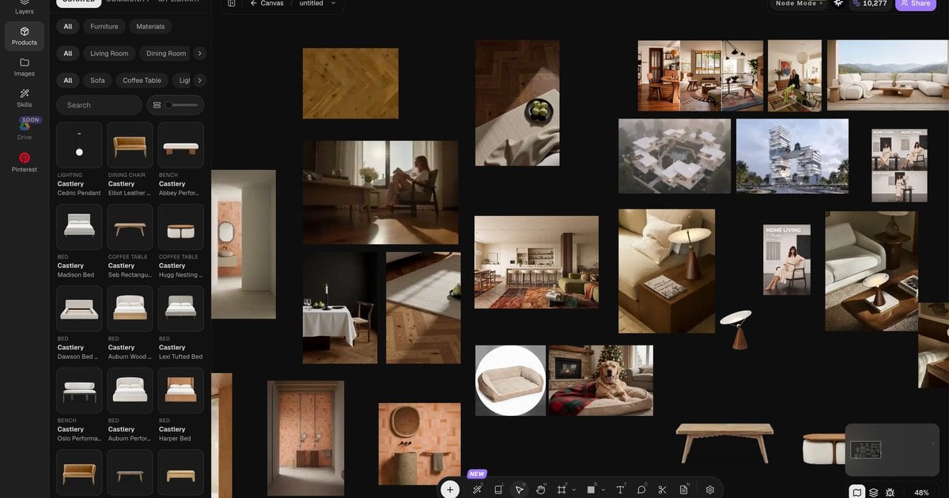Toggle the minimap view button
Viewport: 949px width, 498px height.
click(x=856, y=492)
